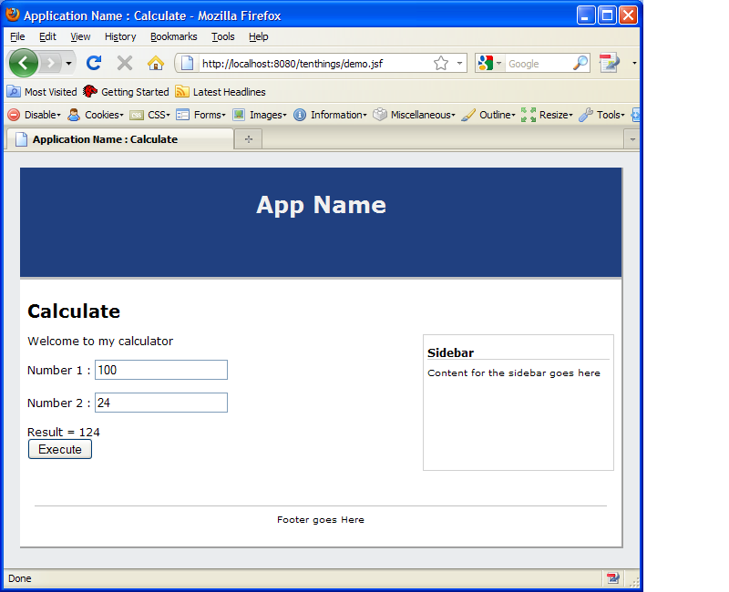Open the Resize developer menu
The width and height of the screenshot is (729, 592).
(556, 115)
